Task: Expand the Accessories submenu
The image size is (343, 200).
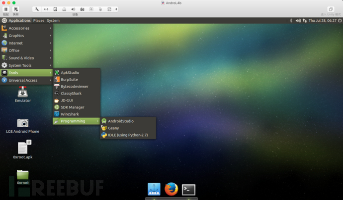Action: [26, 28]
